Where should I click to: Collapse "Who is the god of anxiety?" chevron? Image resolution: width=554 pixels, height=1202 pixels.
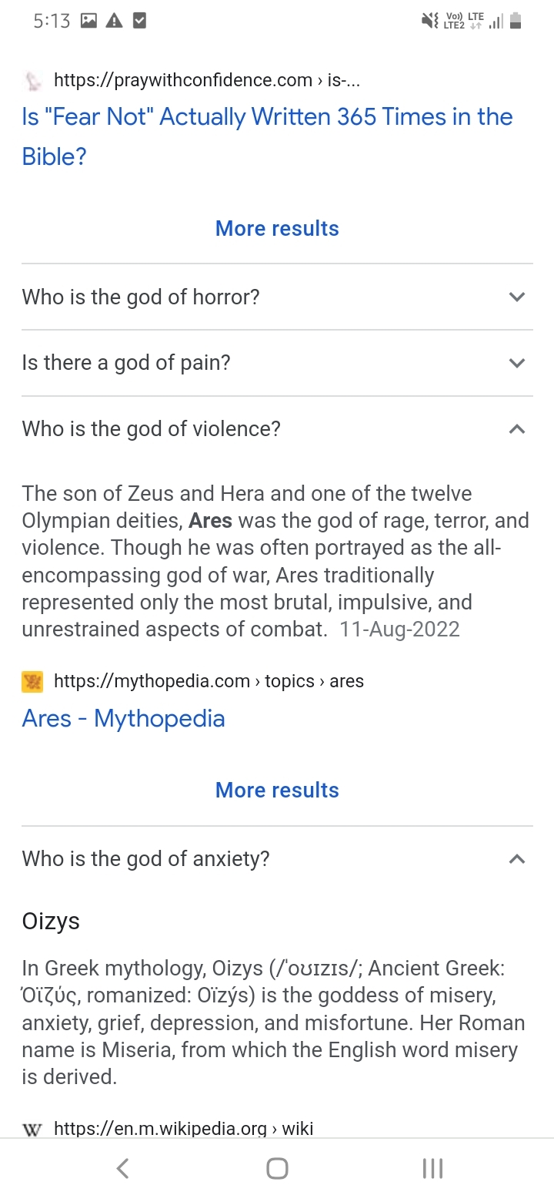pyautogui.click(x=517, y=858)
